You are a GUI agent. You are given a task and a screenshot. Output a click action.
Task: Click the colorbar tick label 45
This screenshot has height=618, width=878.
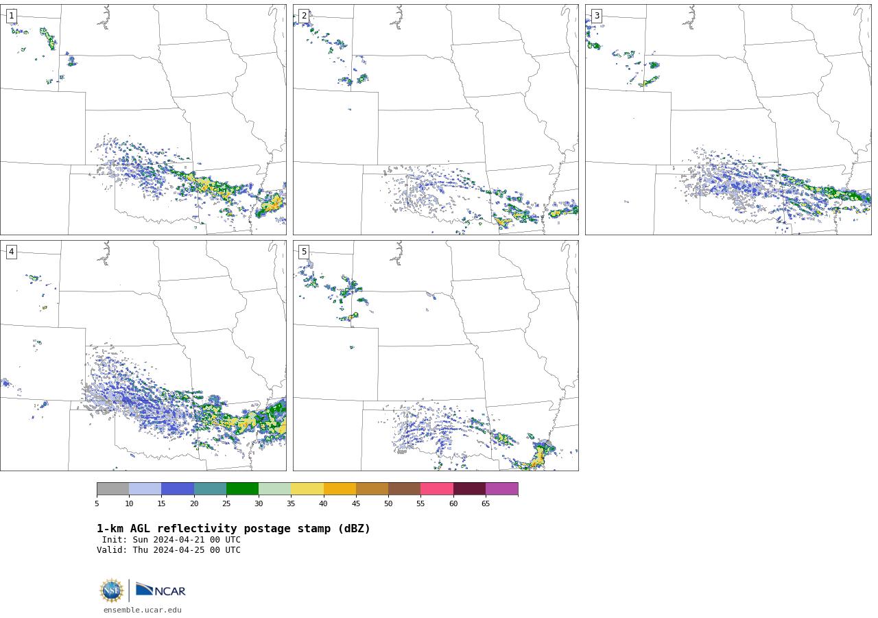coord(356,504)
